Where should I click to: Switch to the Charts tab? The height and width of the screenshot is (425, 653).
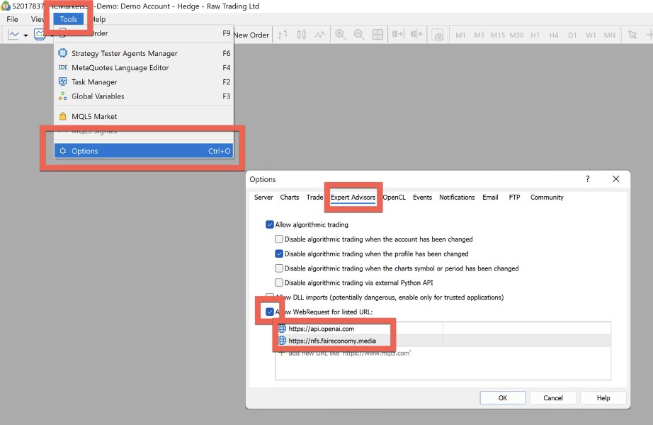[290, 198]
